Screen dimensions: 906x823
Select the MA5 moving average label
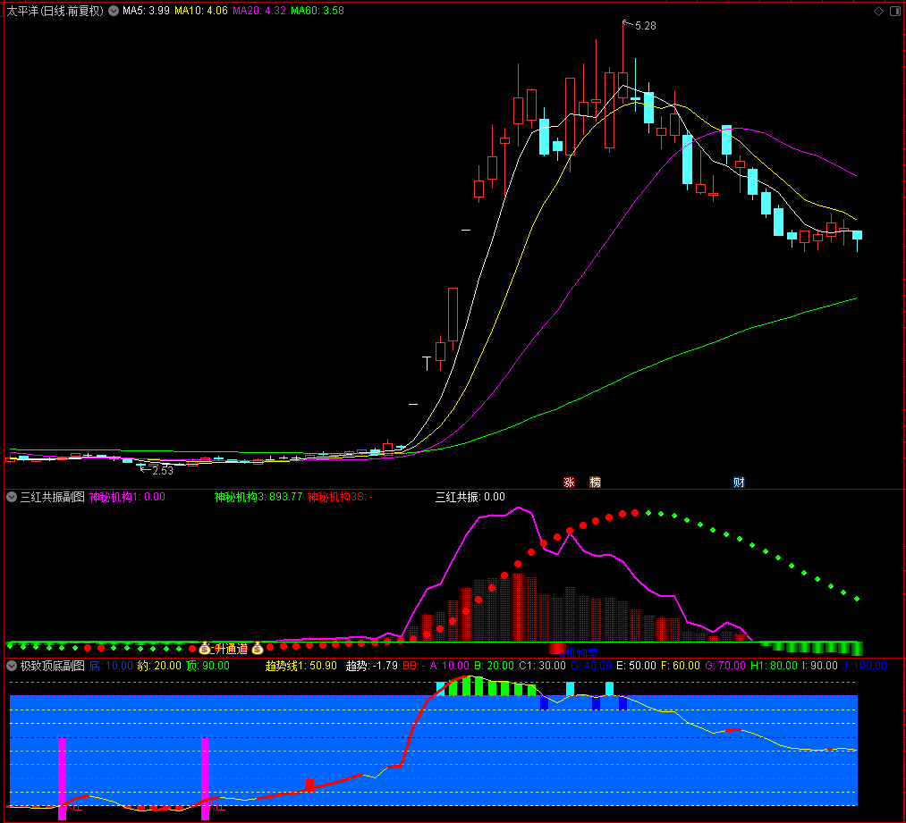tap(146, 11)
